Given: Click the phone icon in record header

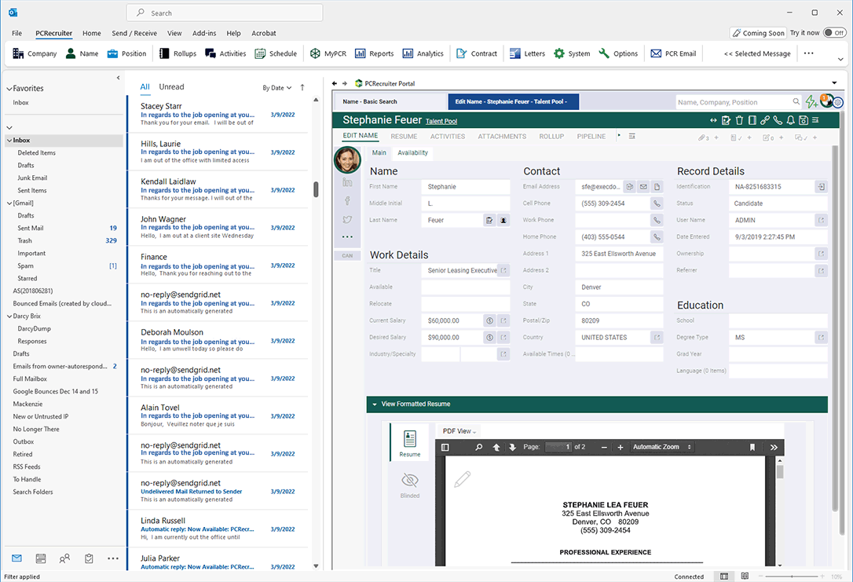Looking at the screenshot, I should 778,120.
